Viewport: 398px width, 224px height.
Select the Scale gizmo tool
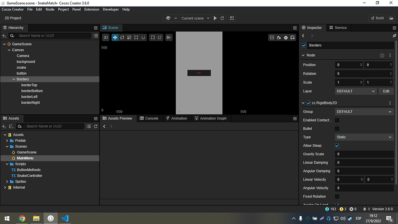pos(129,38)
